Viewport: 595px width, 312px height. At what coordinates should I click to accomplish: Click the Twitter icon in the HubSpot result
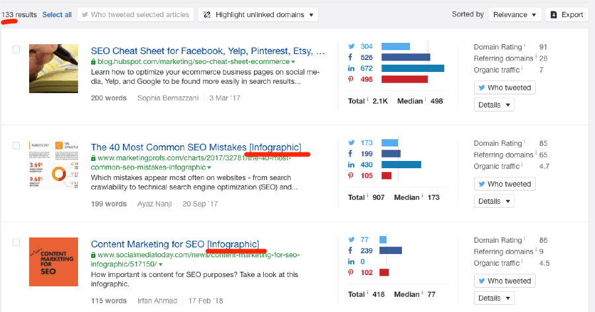tap(352, 46)
